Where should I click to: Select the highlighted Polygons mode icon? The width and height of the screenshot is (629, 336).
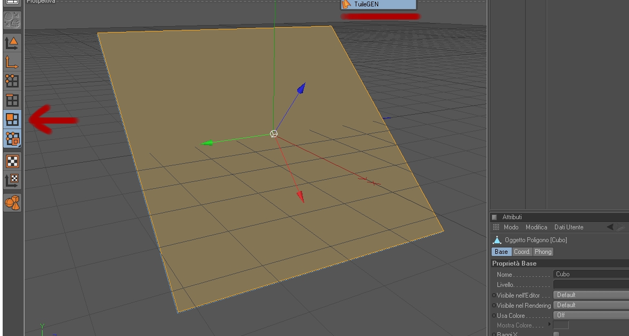12,119
